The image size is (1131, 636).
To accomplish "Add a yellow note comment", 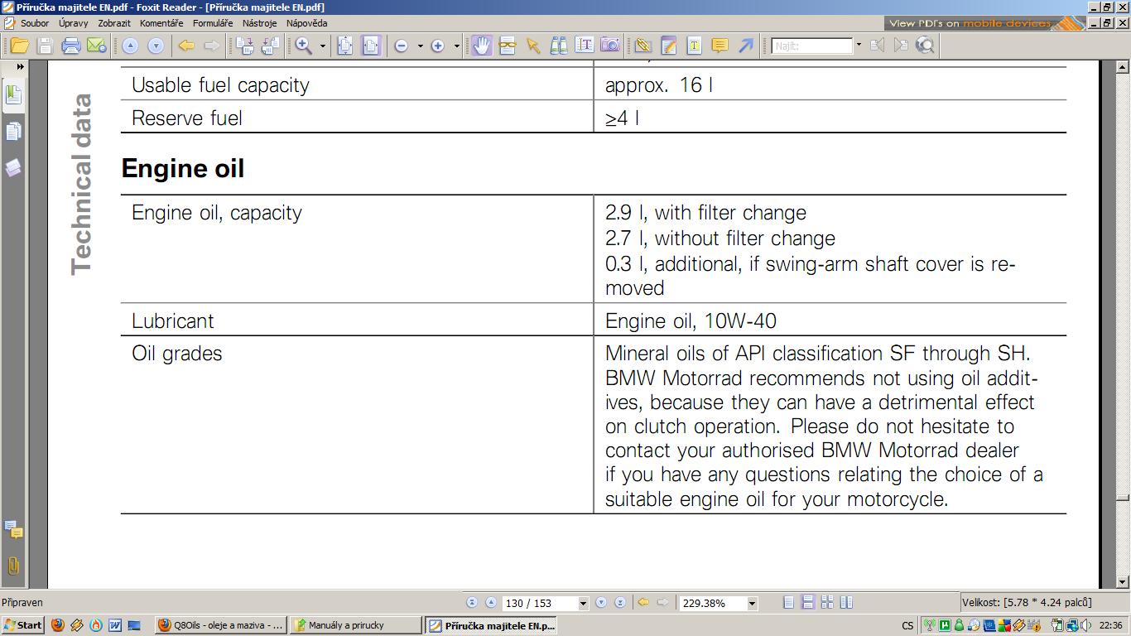I will 720,46.
